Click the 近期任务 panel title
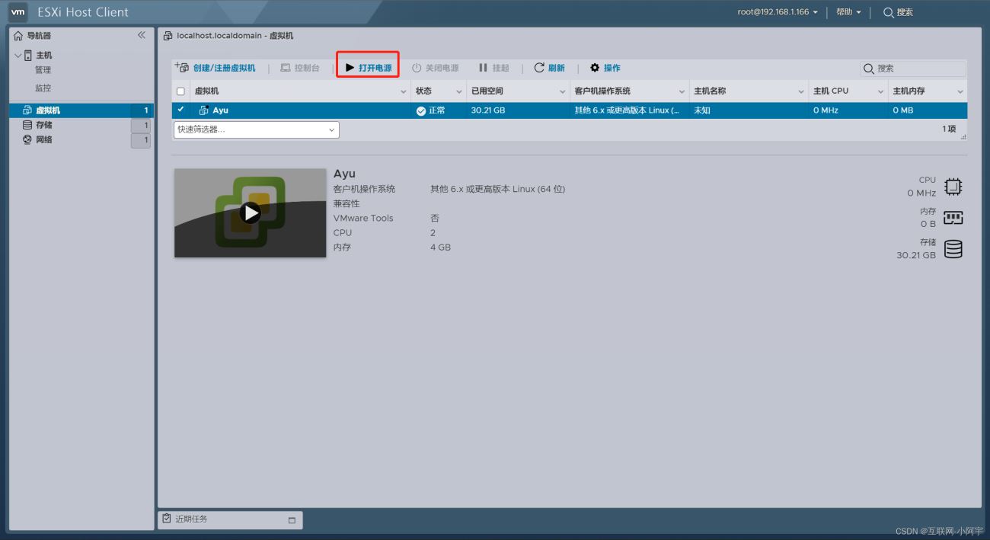This screenshot has width=990, height=540. coord(191,519)
